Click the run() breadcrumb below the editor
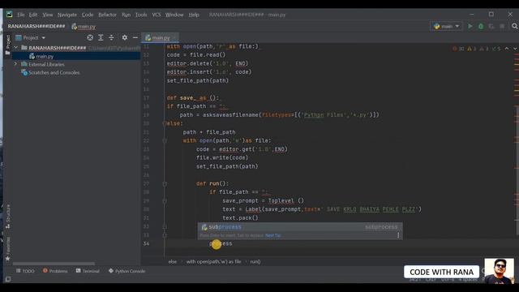Screen dimensions: 519x292 pyautogui.click(x=255, y=261)
